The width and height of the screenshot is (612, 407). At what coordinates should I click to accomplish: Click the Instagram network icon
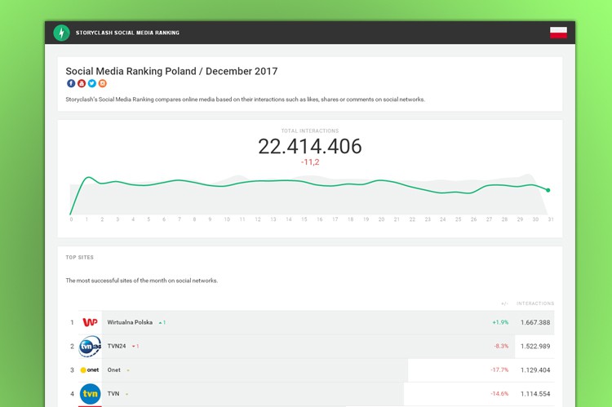[103, 83]
